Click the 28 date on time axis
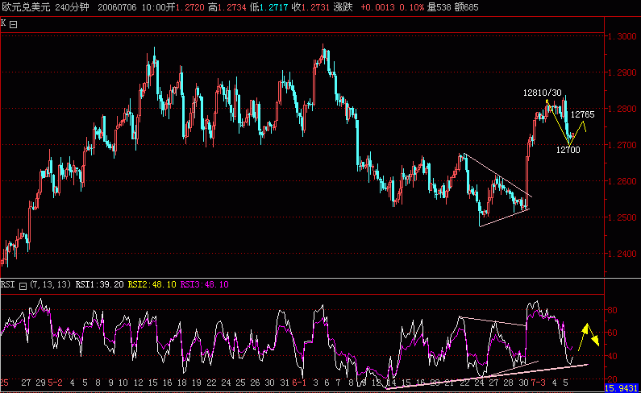This screenshot has width=641, height=393. [508, 383]
